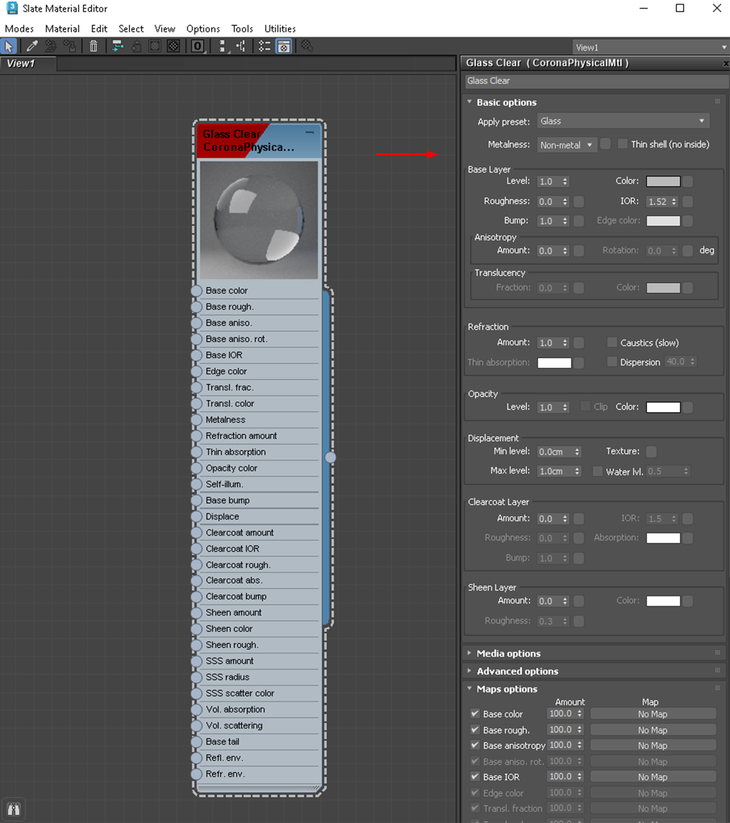Open the Modes menu
Screen dimensions: 730x823
[x=19, y=29]
